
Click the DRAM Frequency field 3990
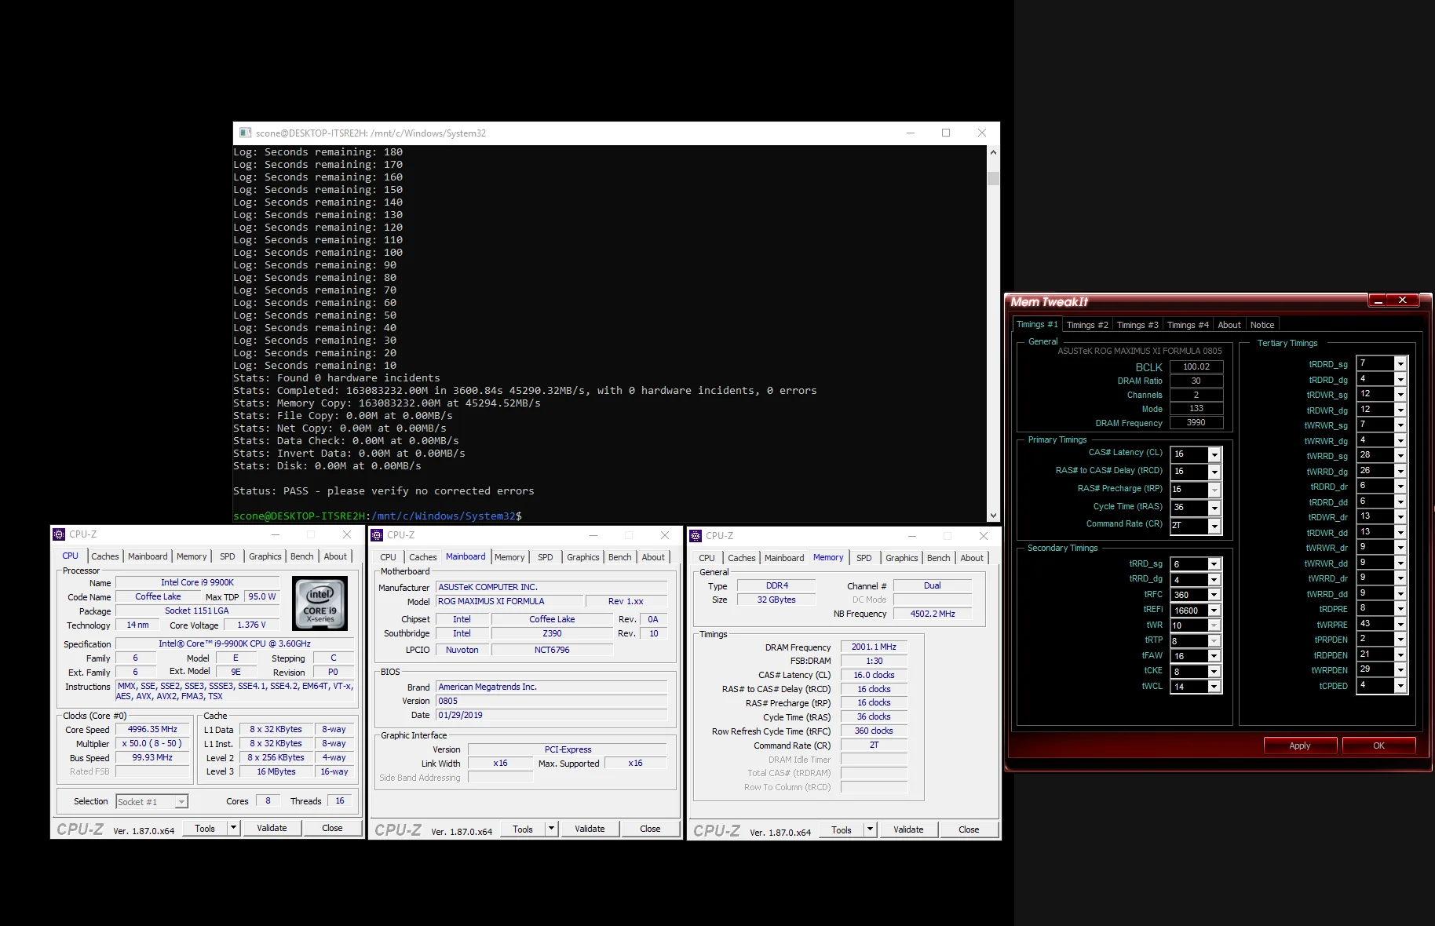[1196, 422]
